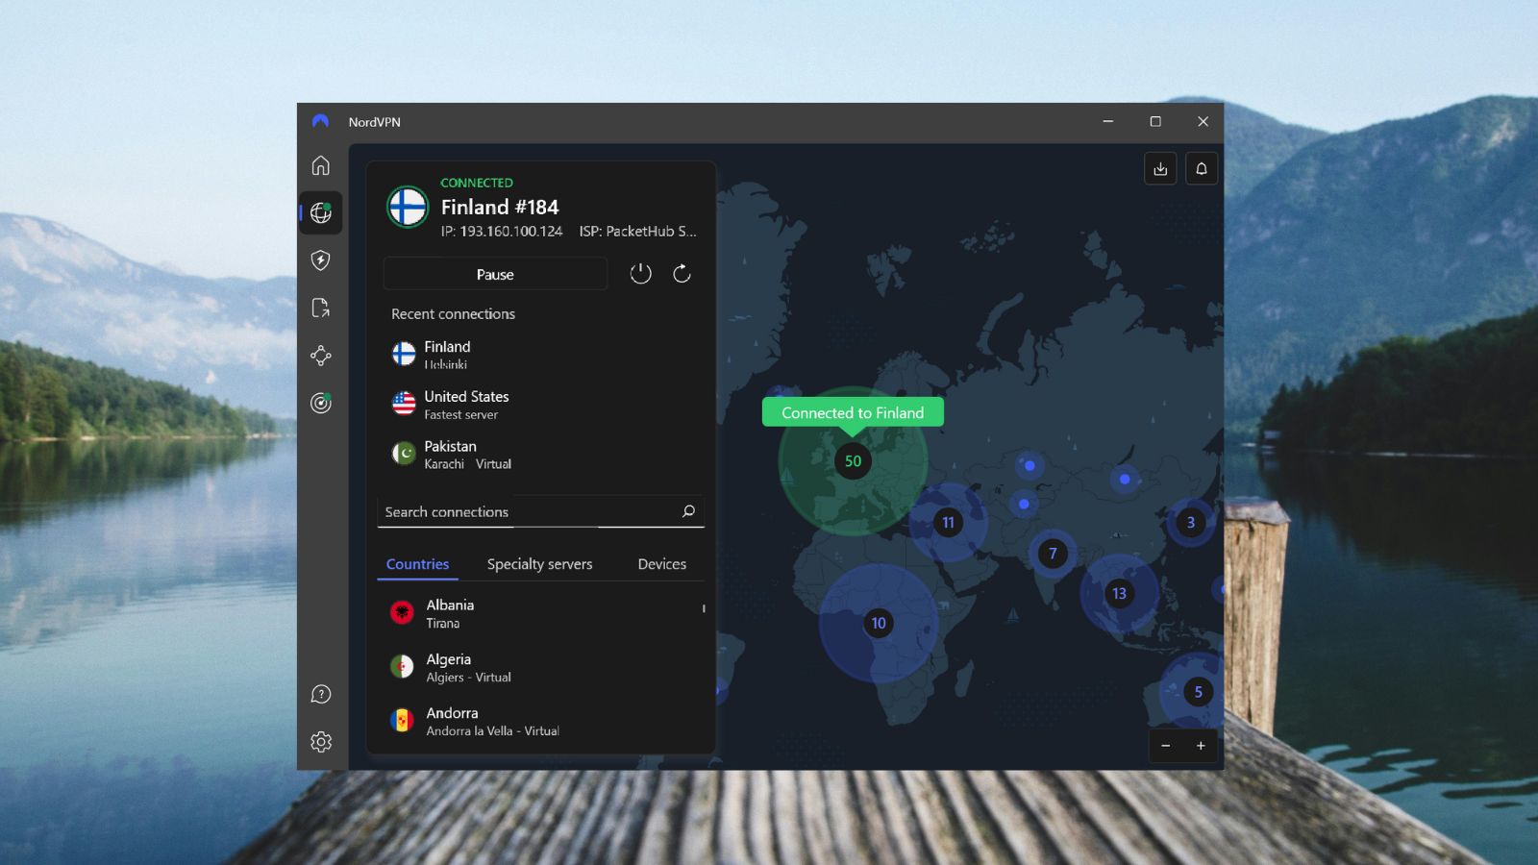Screen dimensions: 1538x865
Task: Open the downloads icon above the map
Action: (1160, 168)
